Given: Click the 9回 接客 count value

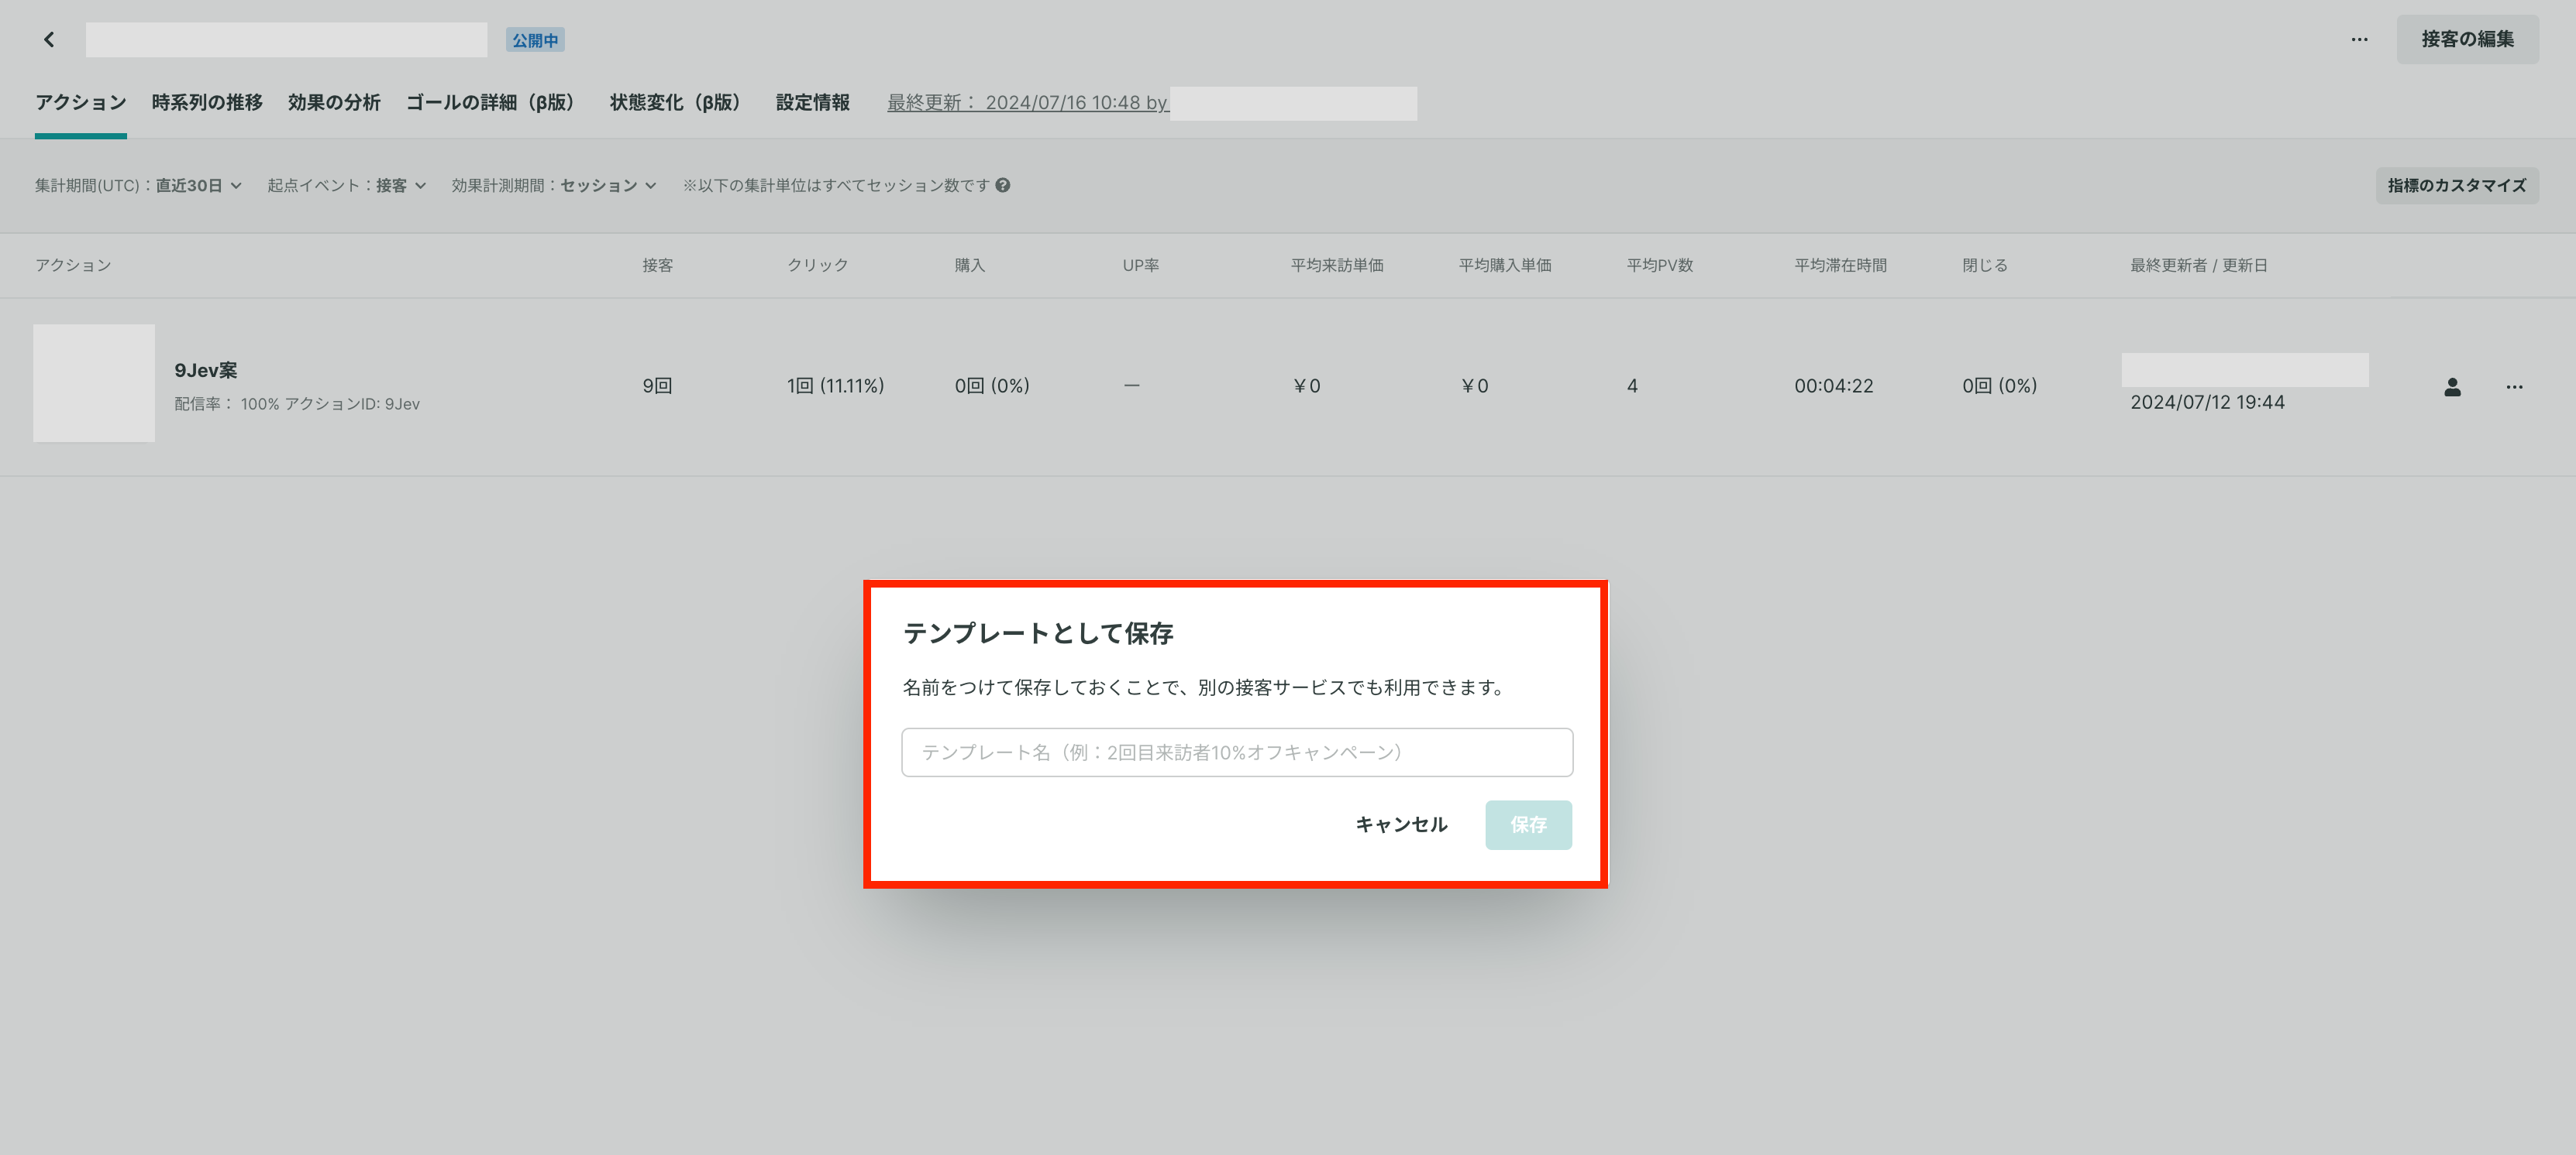Looking at the screenshot, I should [x=657, y=386].
